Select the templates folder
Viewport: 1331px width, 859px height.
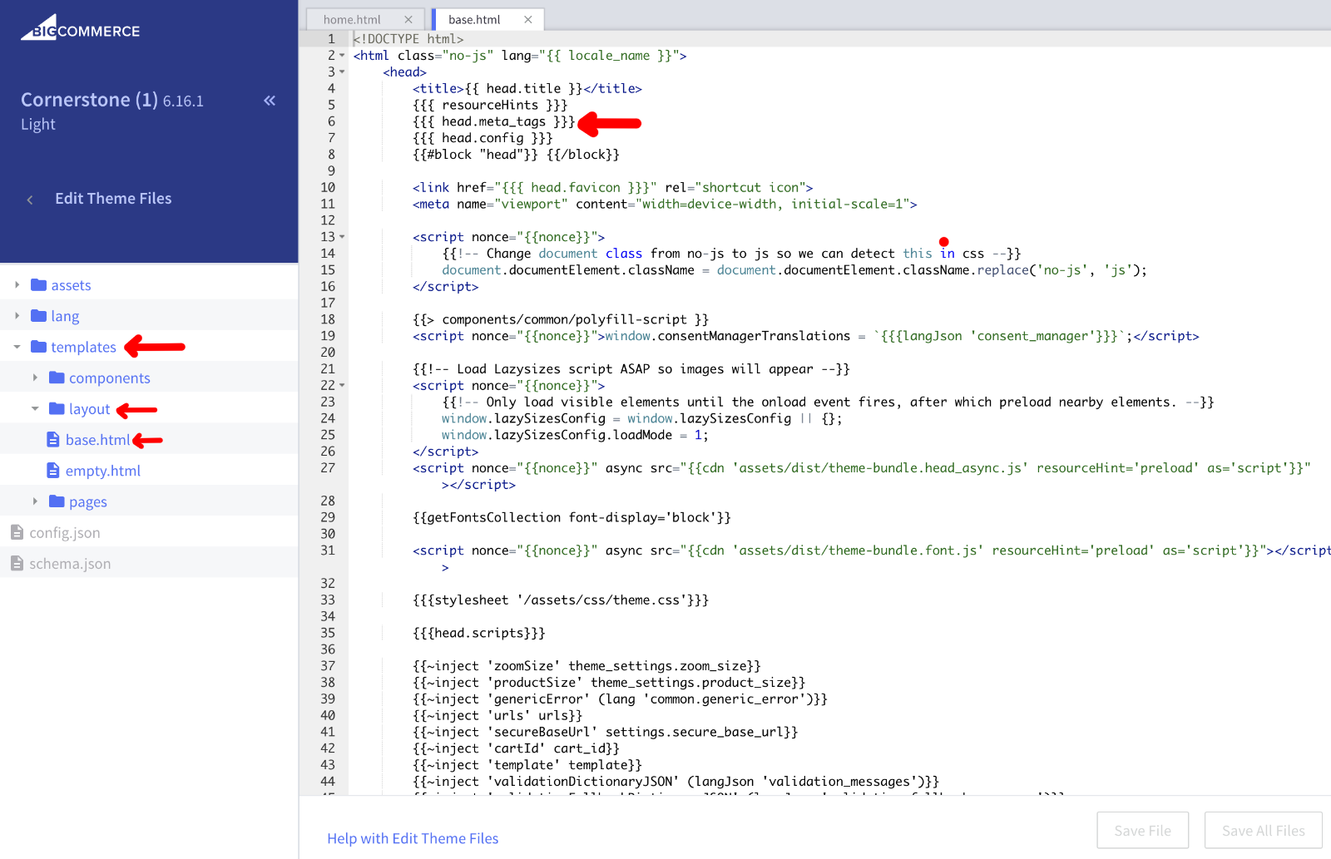83,347
